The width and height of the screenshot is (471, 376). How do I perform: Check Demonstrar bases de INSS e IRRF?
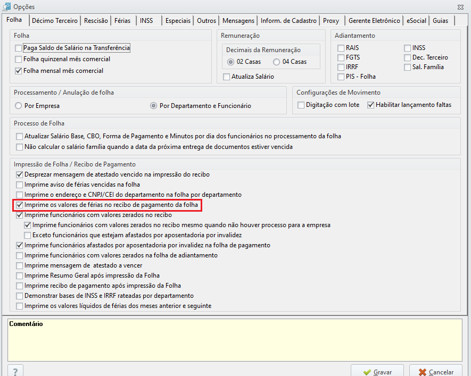tap(20, 296)
